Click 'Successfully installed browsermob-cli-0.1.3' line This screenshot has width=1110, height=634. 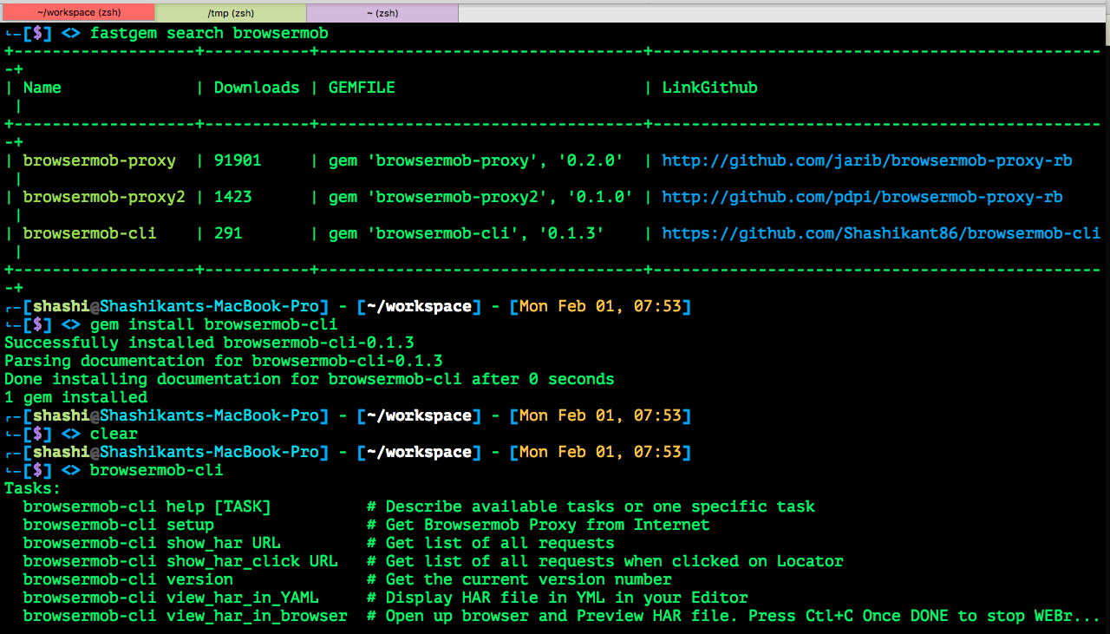[x=209, y=343]
